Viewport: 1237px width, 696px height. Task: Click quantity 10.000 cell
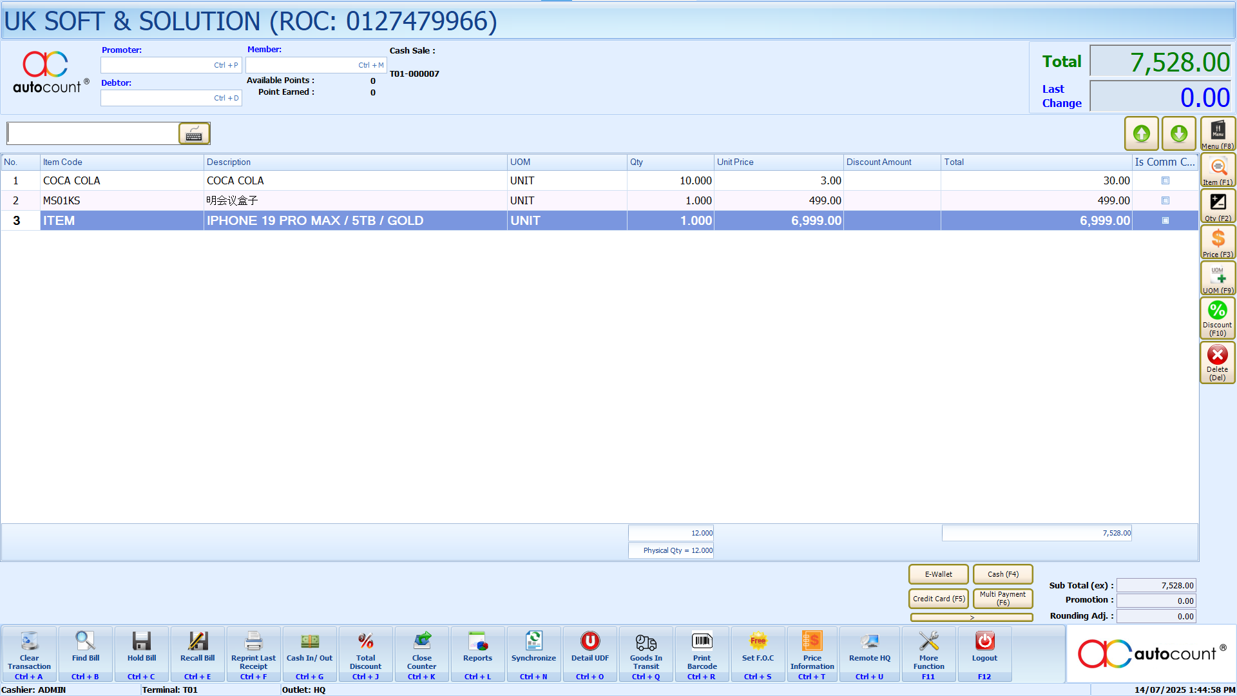(x=670, y=180)
